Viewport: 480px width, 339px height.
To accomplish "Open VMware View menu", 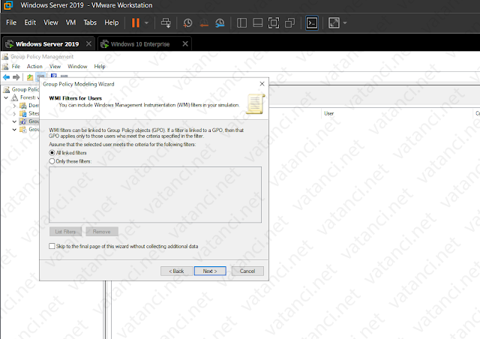I will [50, 22].
